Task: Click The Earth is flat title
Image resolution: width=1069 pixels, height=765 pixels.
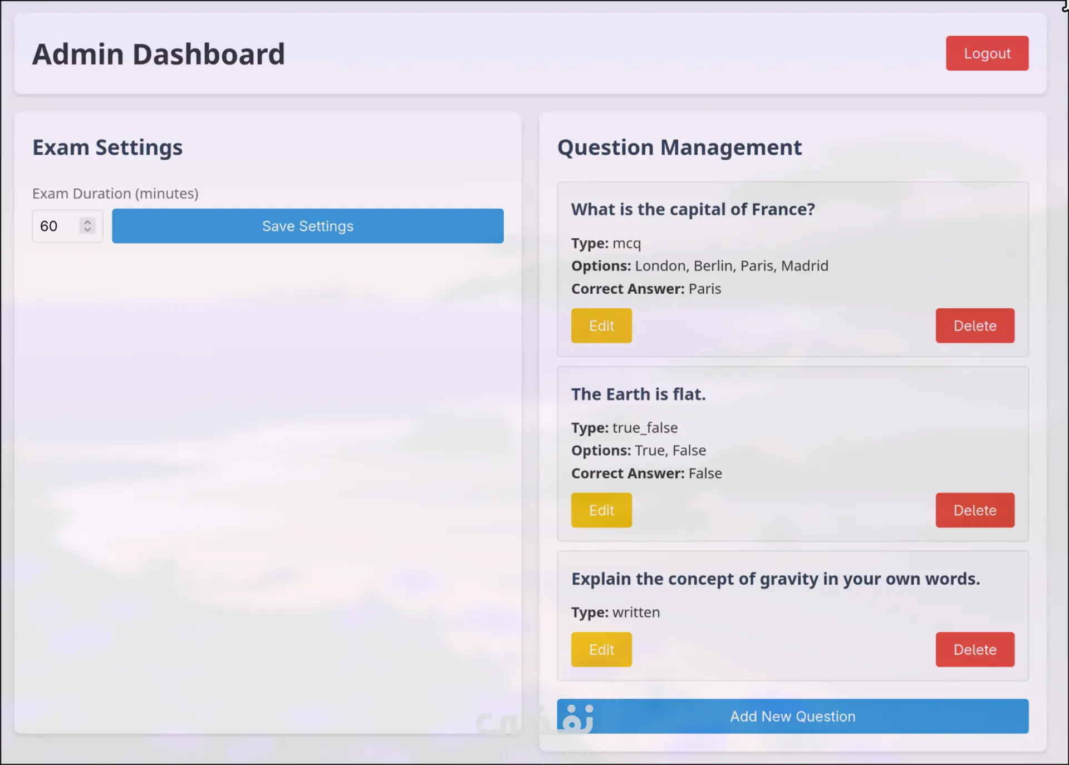Action: coord(638,394)
